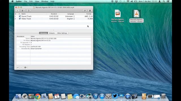Viewport: 181px width, 101px height.
Task: Click the date and time in the menu bar
Action: pos(148,1)
